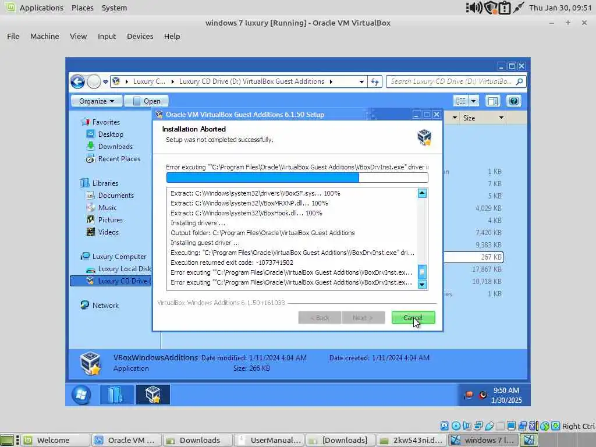The image size is (596, 447).
Task: Click the Explorer taskbar icon in Windows 7
Action: point(116,395)
